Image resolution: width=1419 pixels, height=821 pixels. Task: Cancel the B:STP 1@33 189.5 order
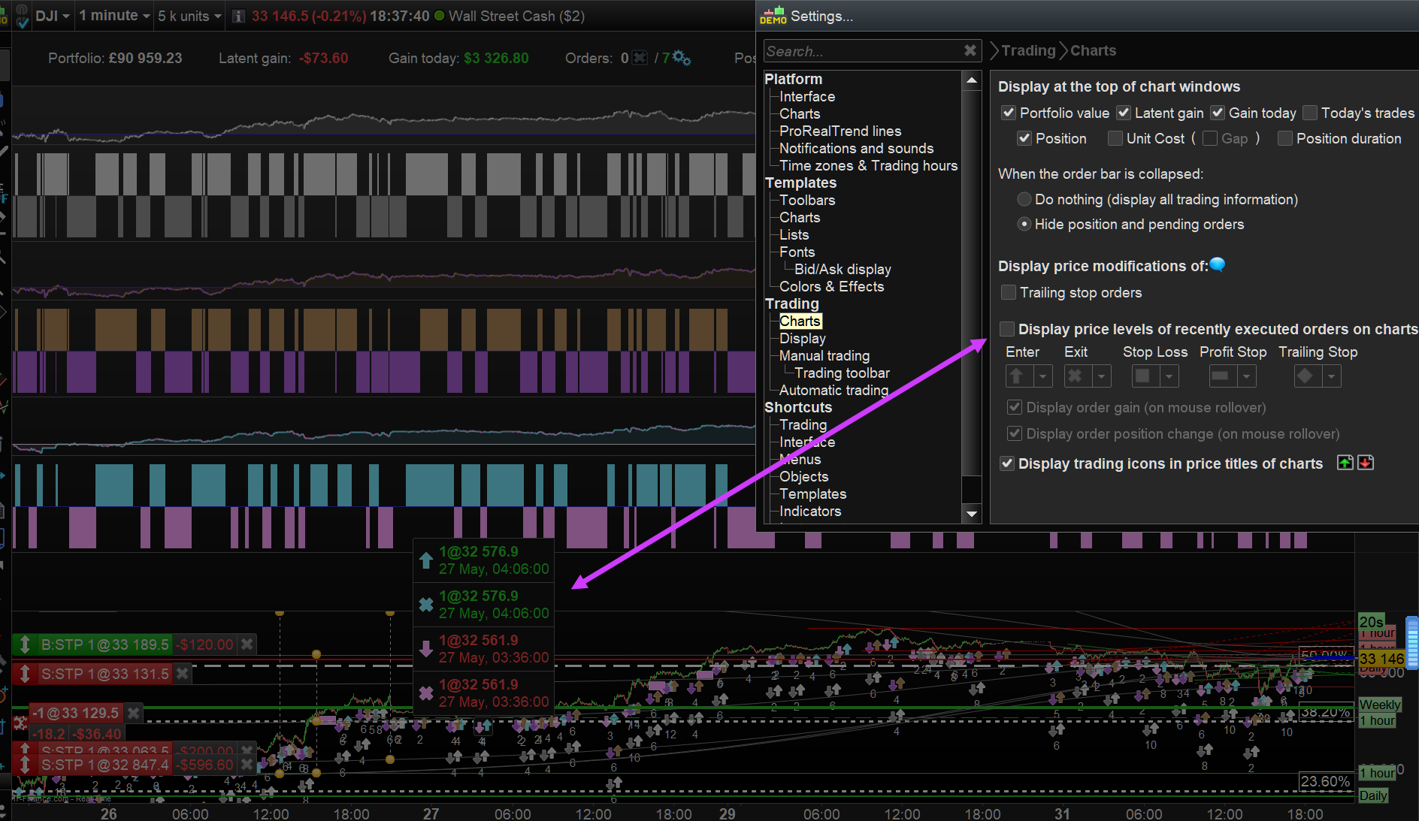247,644
